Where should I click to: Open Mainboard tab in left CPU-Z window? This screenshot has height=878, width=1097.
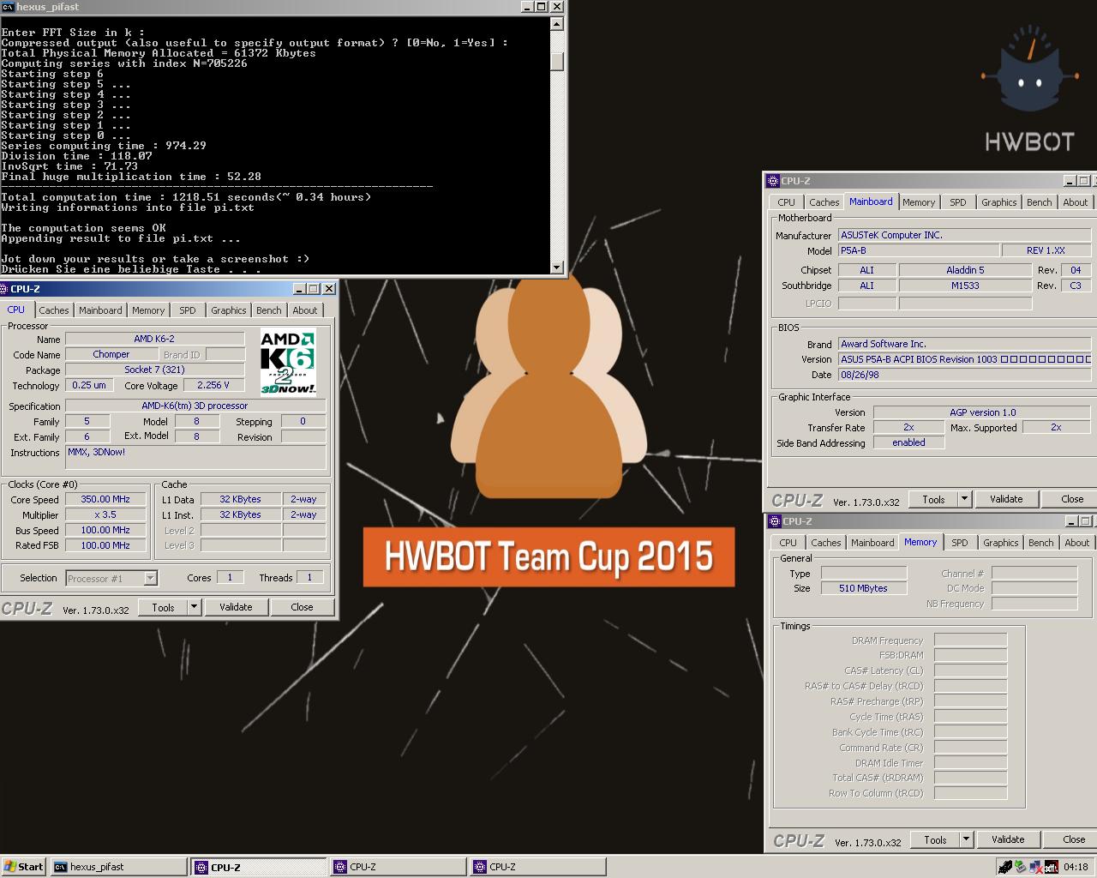point(100,310)
